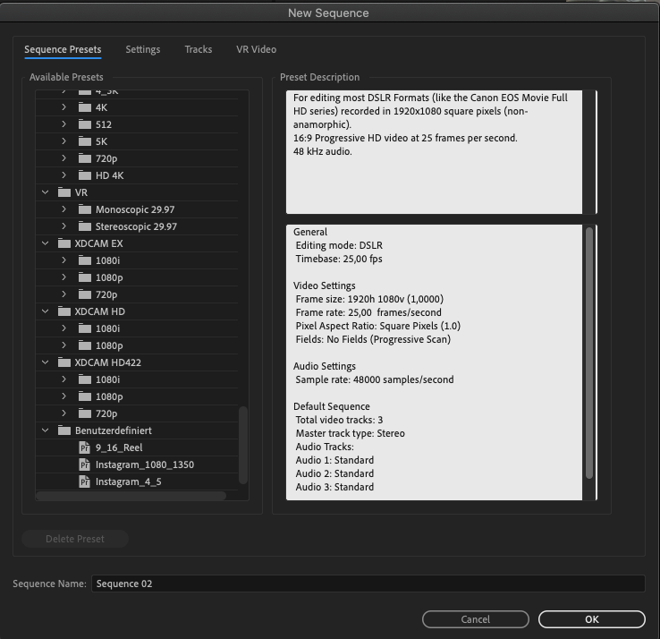Click the Sequence Name text field

coord(367,584)
